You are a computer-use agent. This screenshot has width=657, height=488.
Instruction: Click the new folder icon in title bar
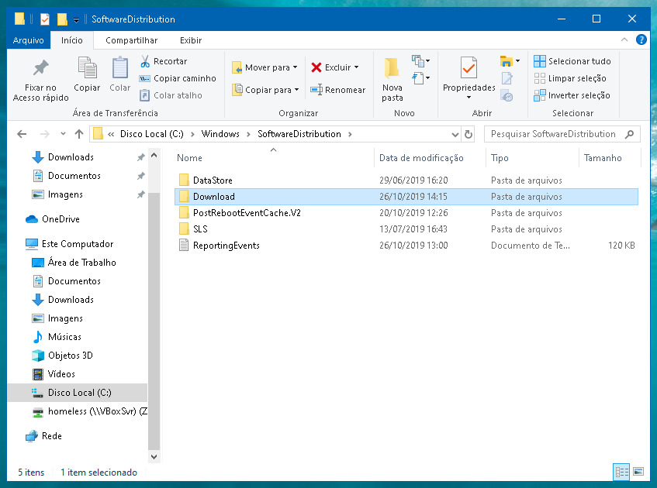point(62,19)
